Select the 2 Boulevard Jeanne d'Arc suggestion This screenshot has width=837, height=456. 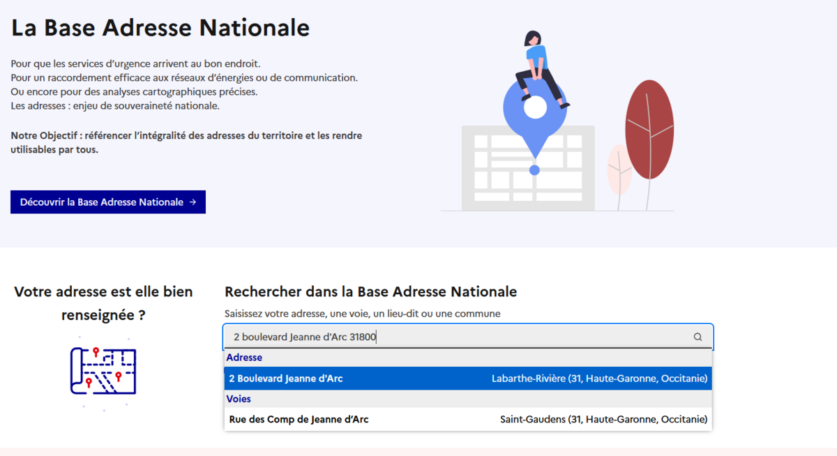click(286, 379)
